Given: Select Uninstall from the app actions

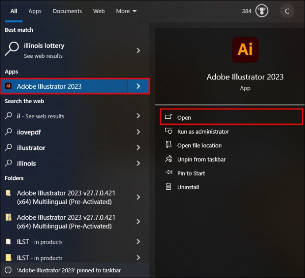Looking at the screenshot, I should click(x=188, y=187).
